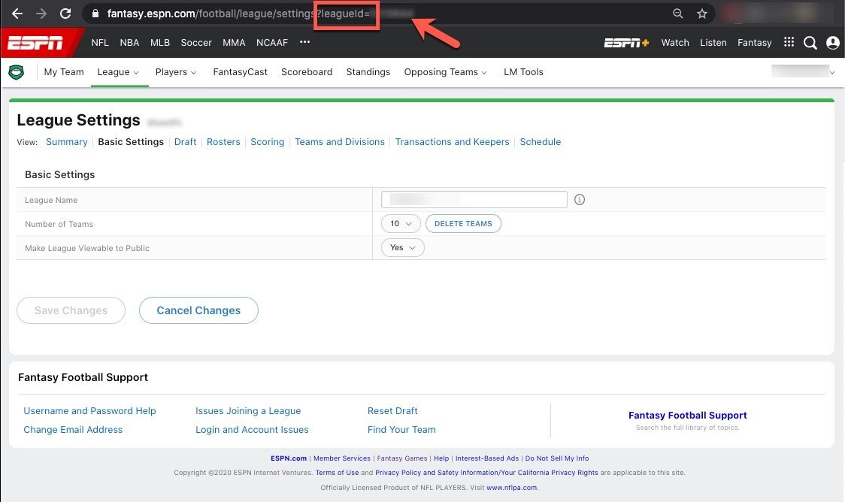
Task: Click the League Name input field
Action: point(474,199)
